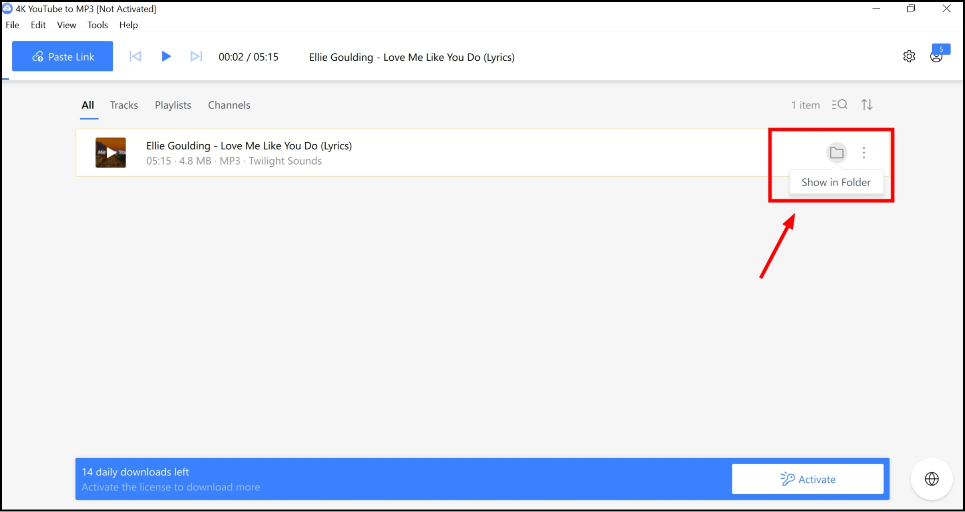Play the current track
This screenshot has width=965, height=512.
coord(166,56)
